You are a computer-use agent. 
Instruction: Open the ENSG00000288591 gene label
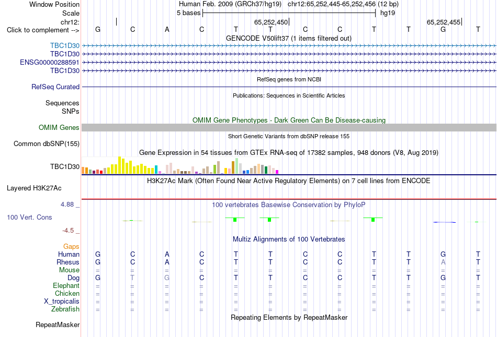50,62
